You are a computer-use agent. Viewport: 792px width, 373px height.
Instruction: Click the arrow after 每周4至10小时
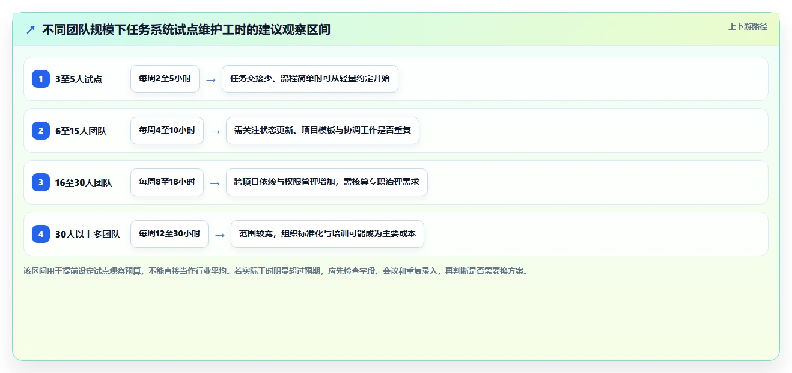(215, 131)
